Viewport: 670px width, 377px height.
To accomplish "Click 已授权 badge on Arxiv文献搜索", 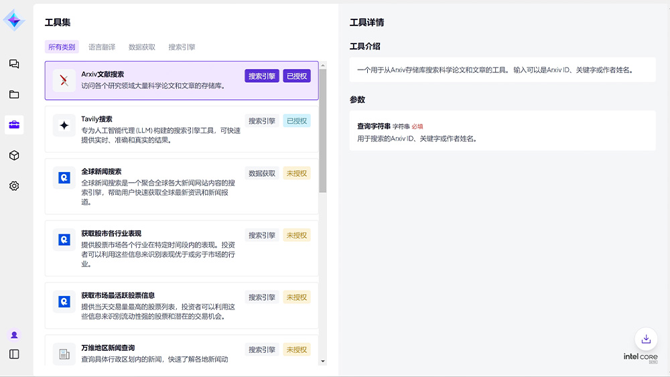I will coord(297,76).
